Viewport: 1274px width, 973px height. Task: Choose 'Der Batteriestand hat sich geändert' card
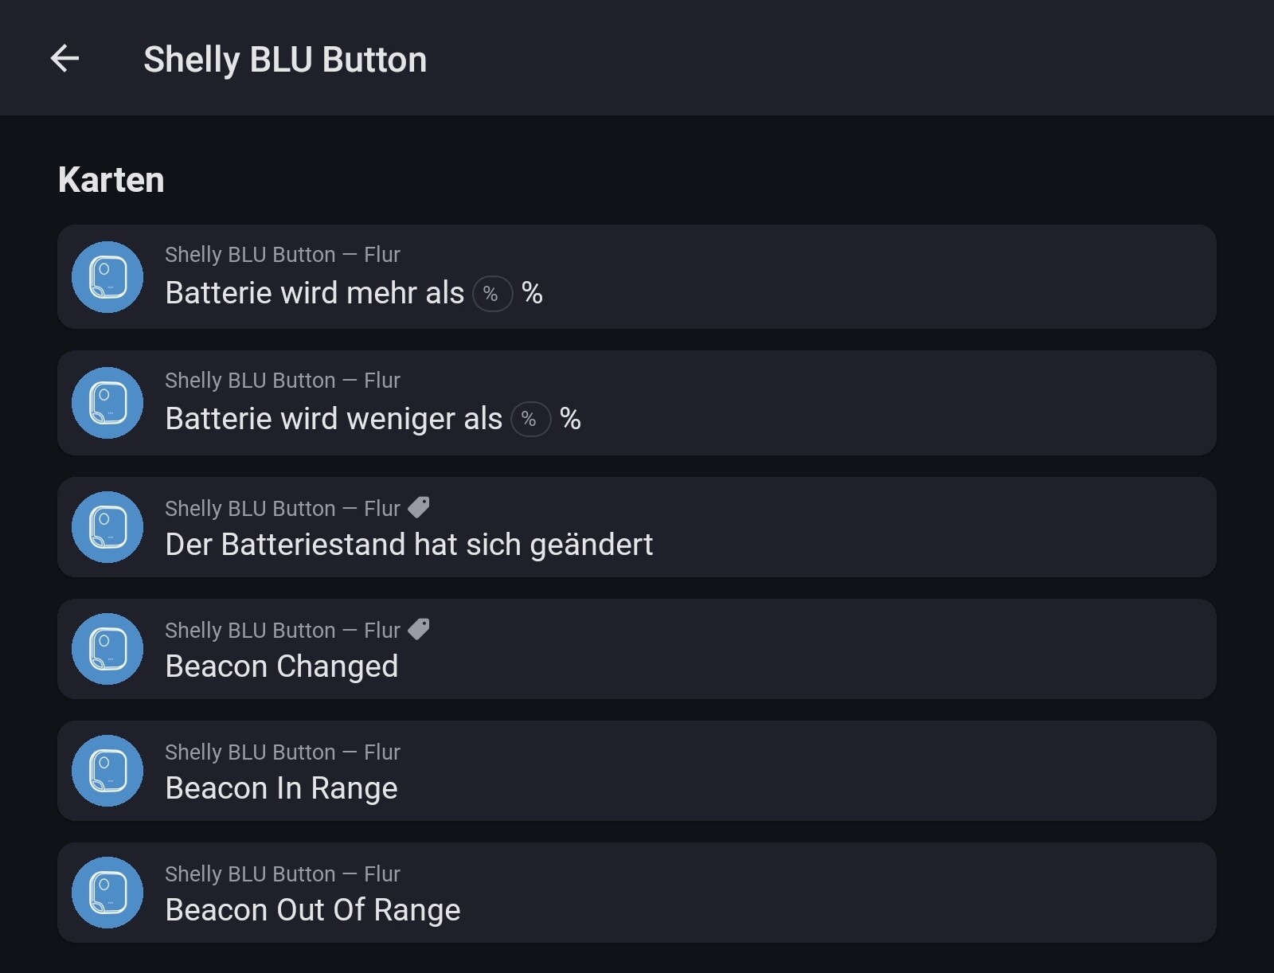coord(796,527)
